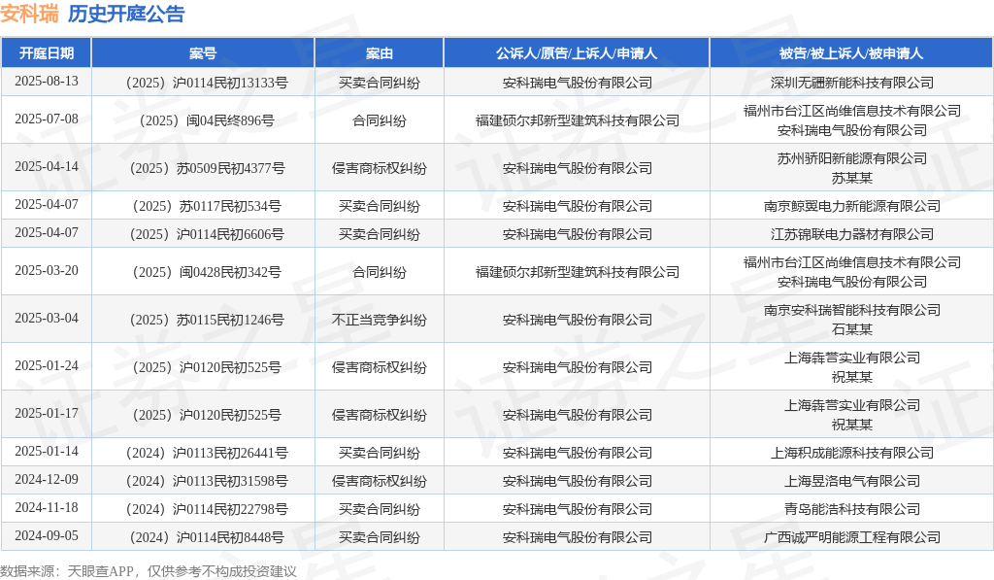This screenshot has height=580, width=994.
Task: Click date cell 2025-03-04
Action: click(47, 319)
